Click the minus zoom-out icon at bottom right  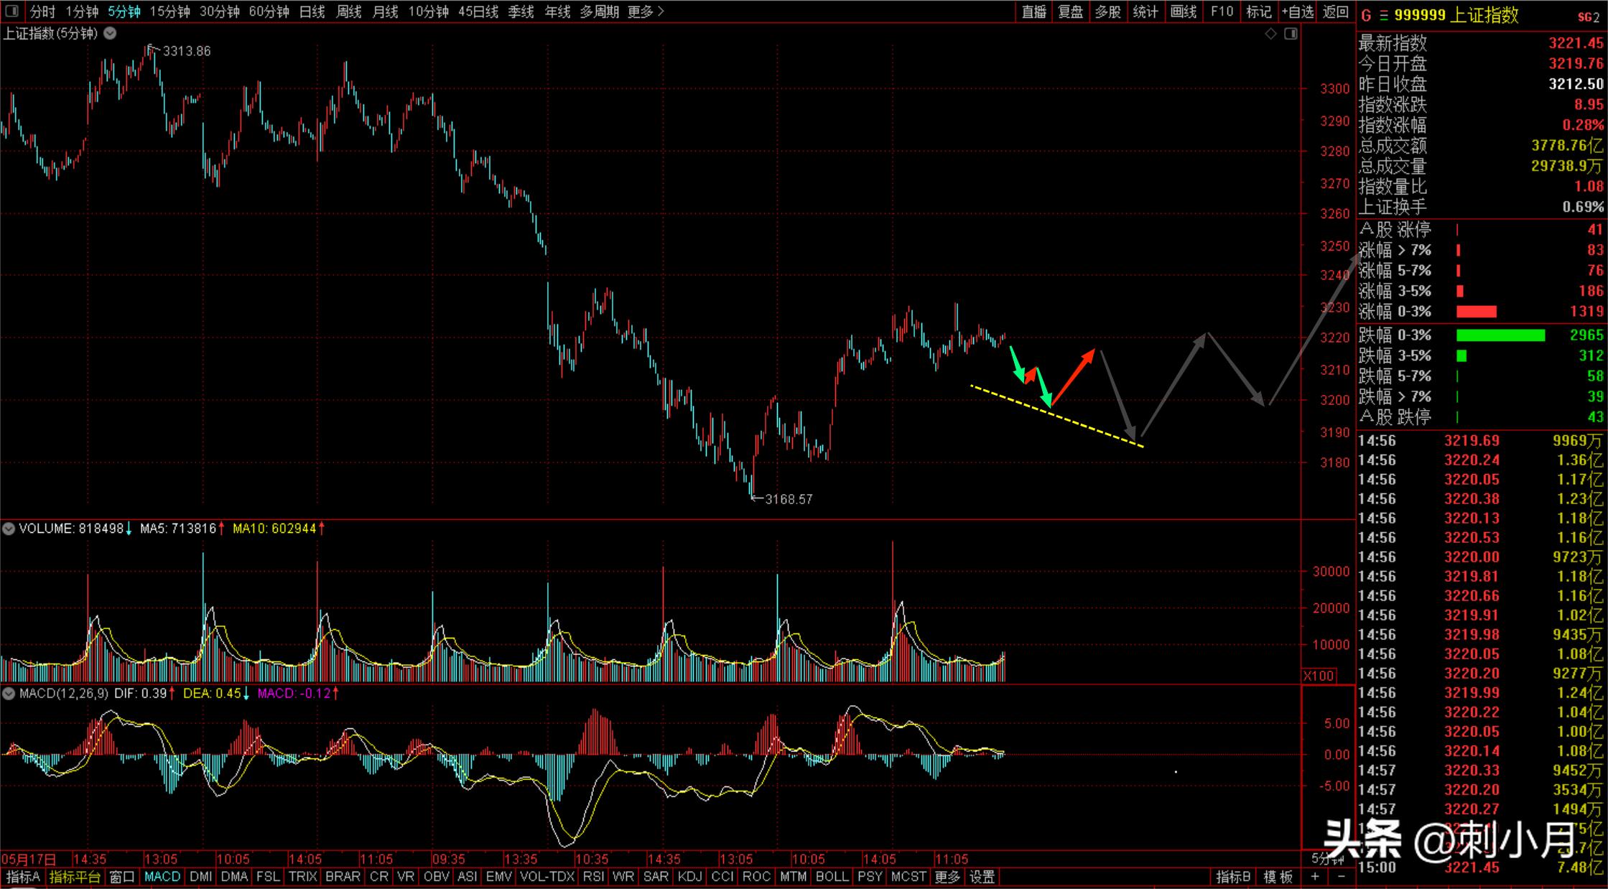(x=1342, y=876)
